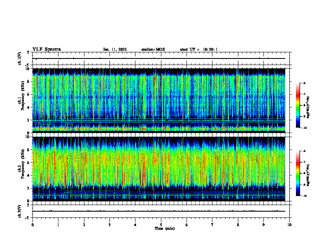This screenshot has height=252, width=326.
Task: Click the "8" kHz tick of ch.2 frequency axis
Action: point(29,150)
